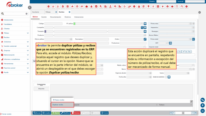Click the plus icon beside RECIBO NO AGRUPADO
Screen dimensions: 206x116
click(169, 77)
